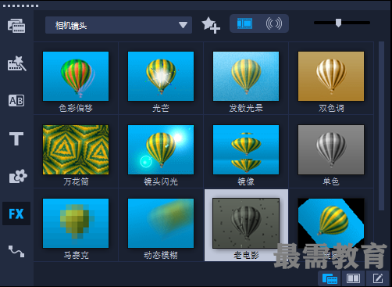Viewport: 392px width, 287px height.
Task: Select the 单色 monochrome filter thumbnail
Action: coord(331,149)
